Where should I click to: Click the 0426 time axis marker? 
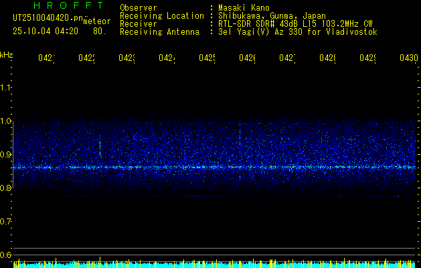click(247, 58)
